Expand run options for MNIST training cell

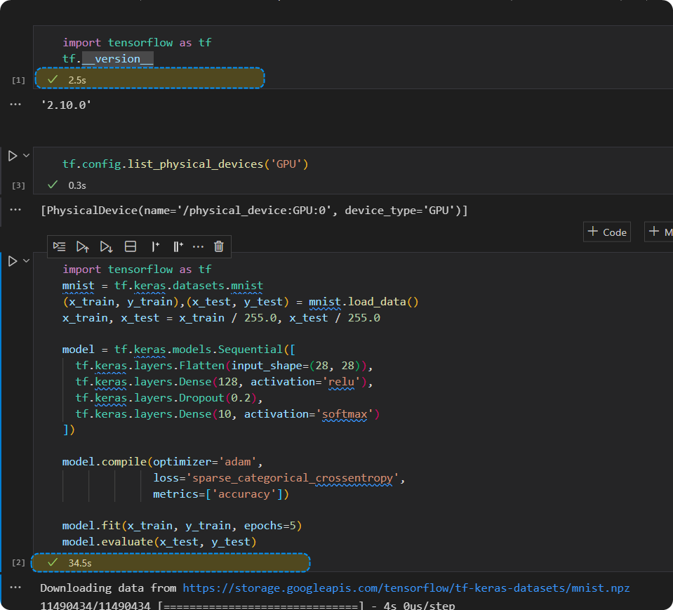coord(27,261)
